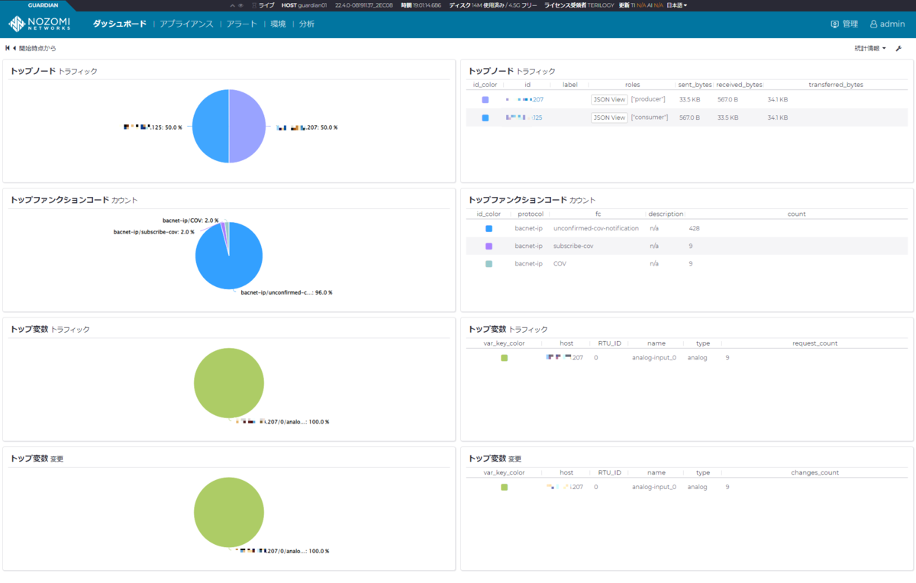Open the ダッシュボード menu
Viewport: 916px width, 583px height.
pos(119,24)
